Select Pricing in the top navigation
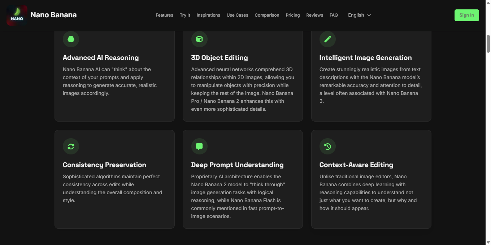The image size is (491, 245). click(292, 15)
